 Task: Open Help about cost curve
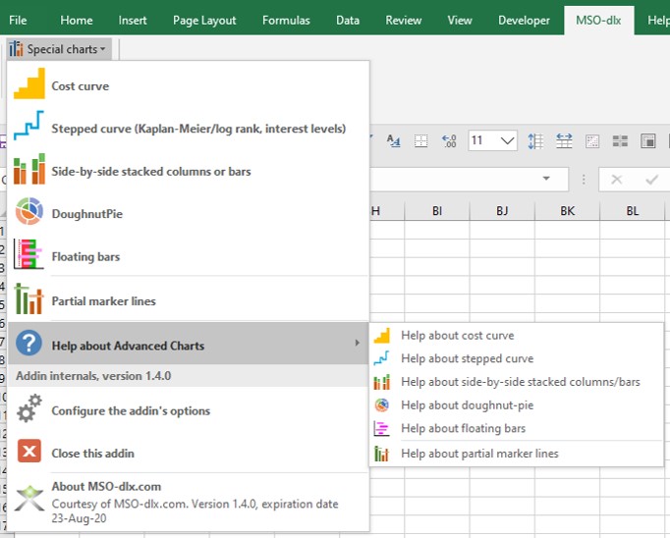pyautogui.click(x=516, y=336)
